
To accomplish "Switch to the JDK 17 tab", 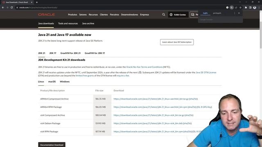I will click(53, 53).
